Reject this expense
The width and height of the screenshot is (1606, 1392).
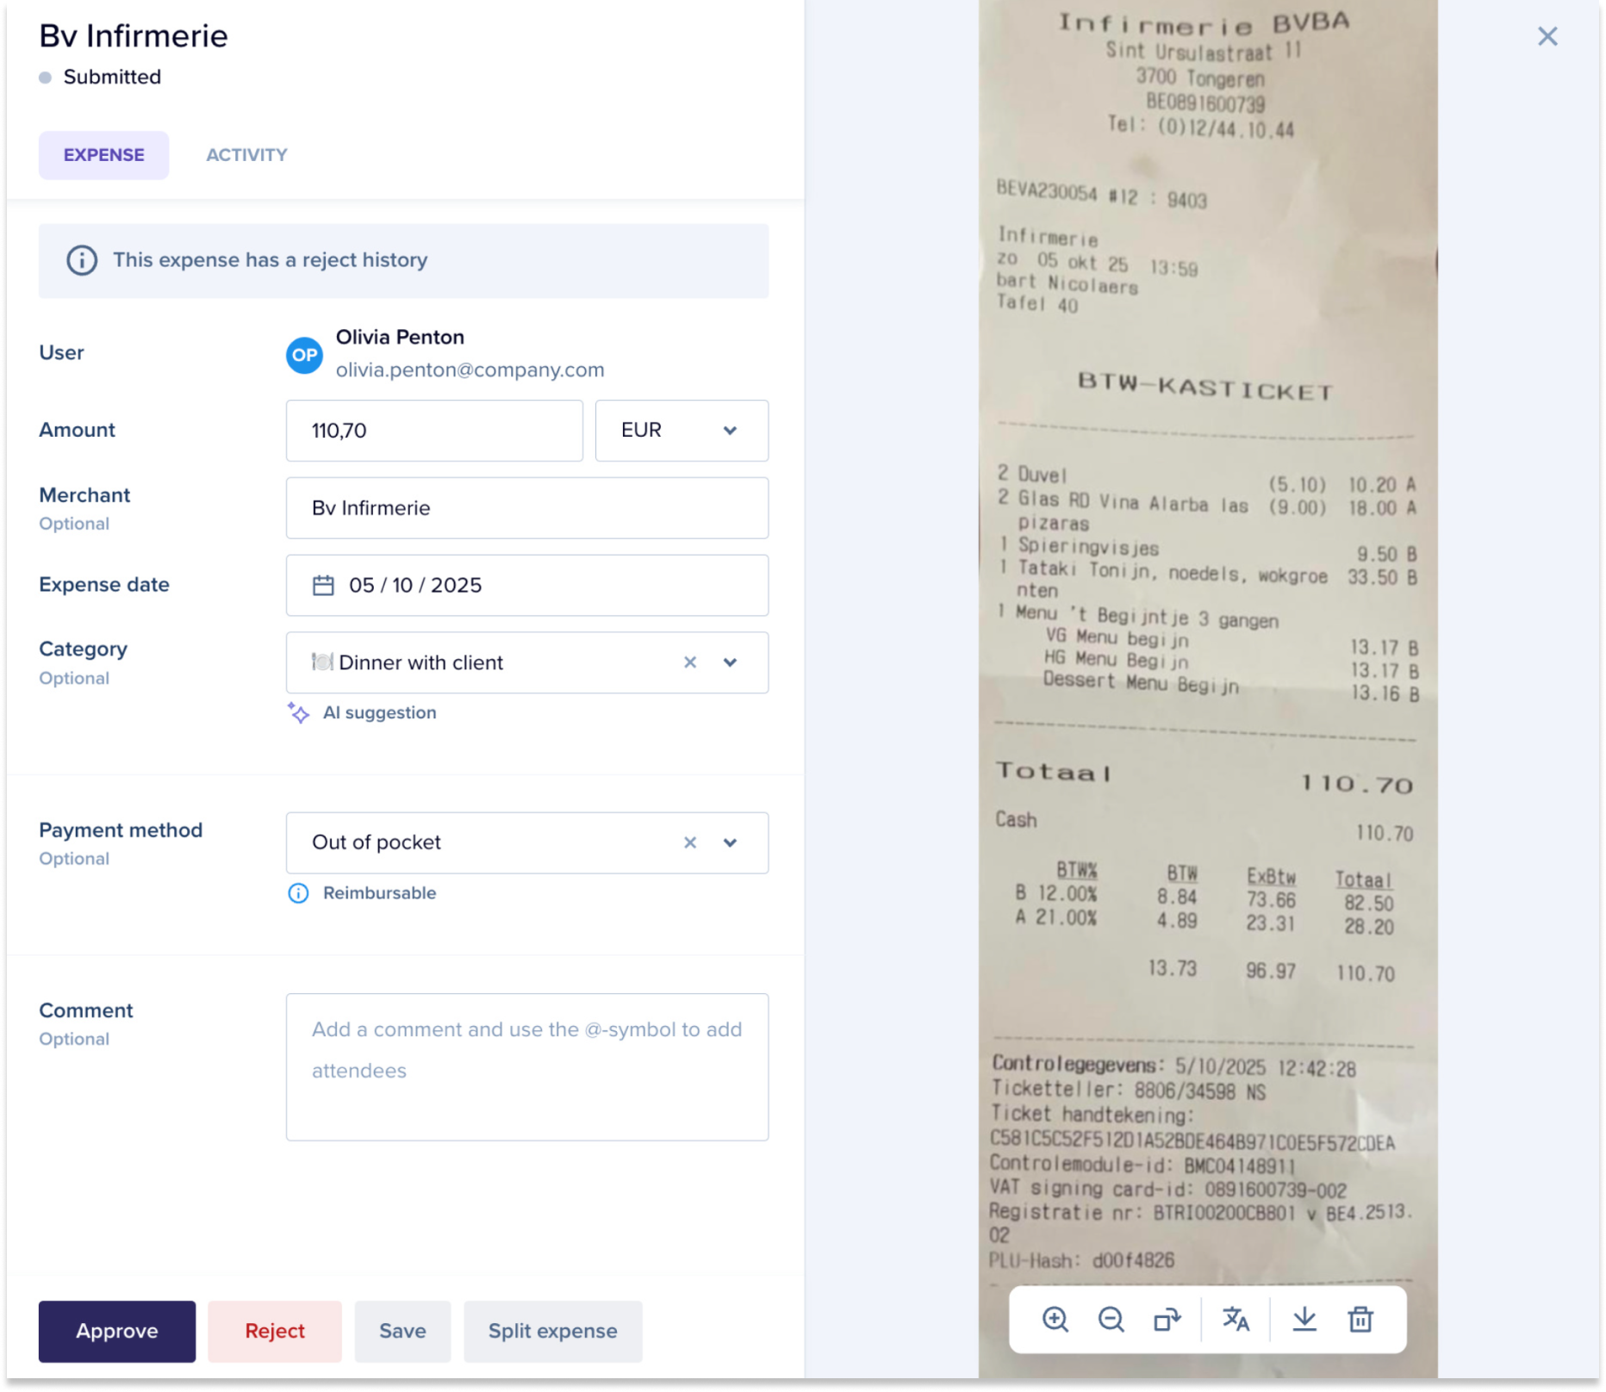[275, 1331]
